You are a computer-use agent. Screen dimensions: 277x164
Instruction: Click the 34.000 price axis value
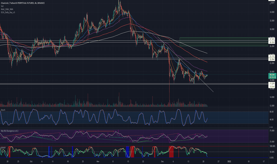pyautogui.click(x=272, y=12)
